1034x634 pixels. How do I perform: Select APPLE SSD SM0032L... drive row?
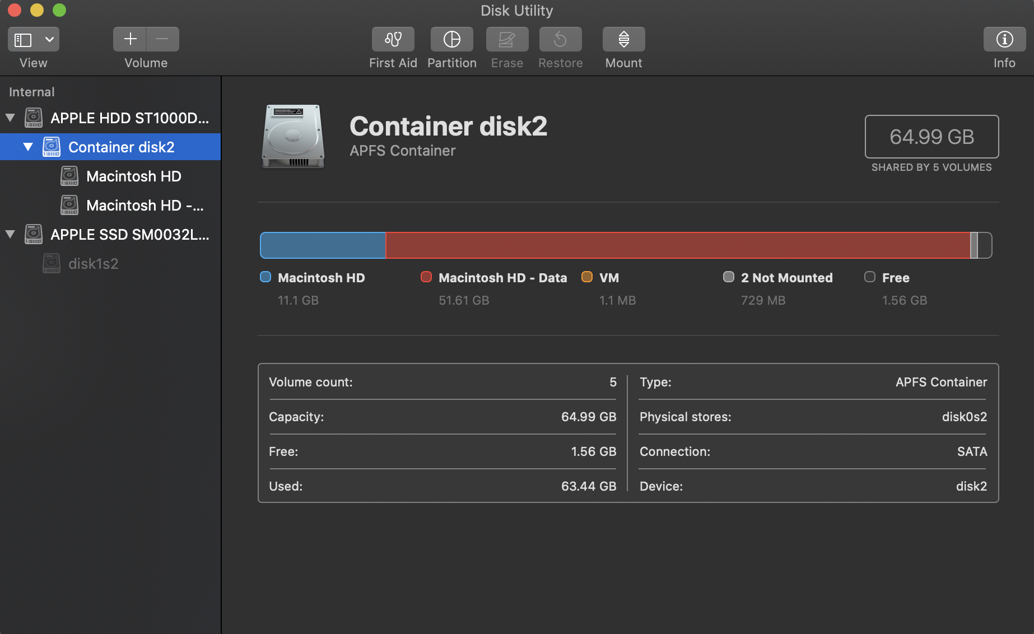click(x=110, y=234)
